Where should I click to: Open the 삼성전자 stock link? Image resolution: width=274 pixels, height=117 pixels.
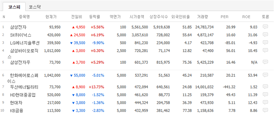coord(18,27)
